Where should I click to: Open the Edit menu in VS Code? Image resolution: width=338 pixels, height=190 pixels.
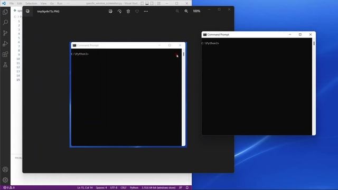click(20, 4)
